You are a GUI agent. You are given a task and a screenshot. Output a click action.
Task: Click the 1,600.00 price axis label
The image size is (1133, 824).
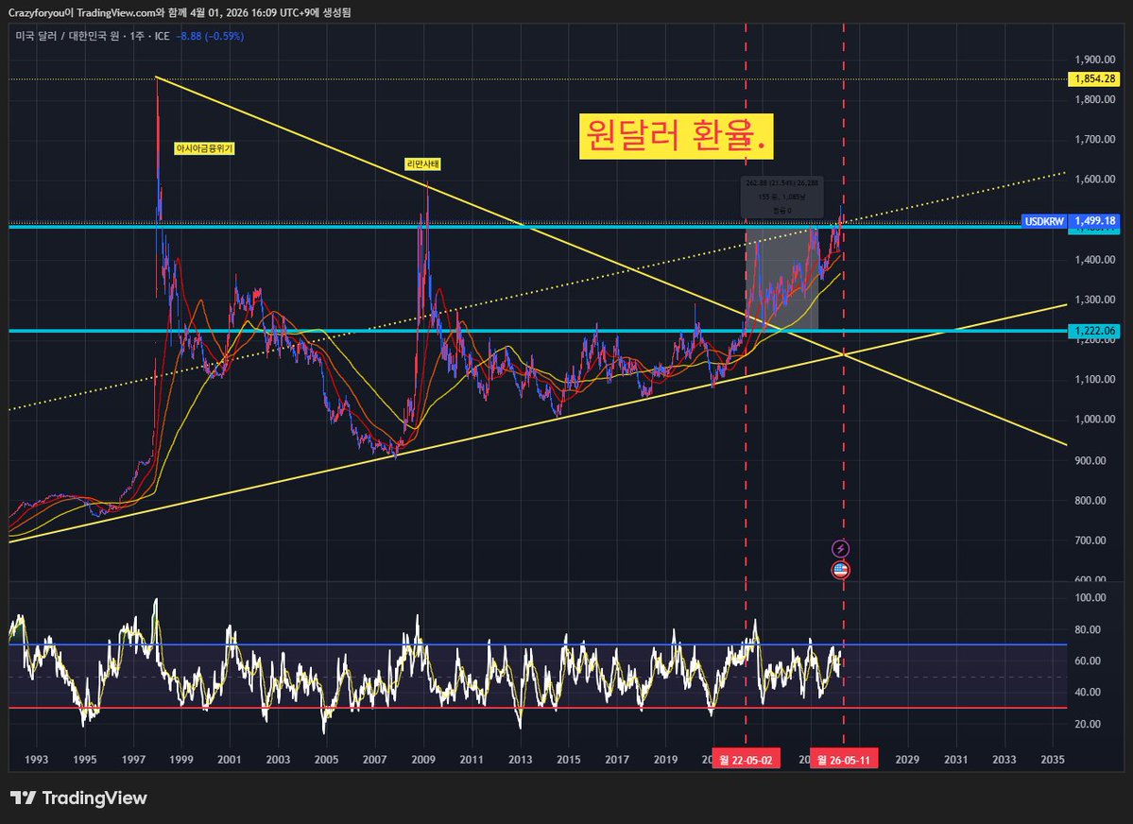(x=1094, y=180)
